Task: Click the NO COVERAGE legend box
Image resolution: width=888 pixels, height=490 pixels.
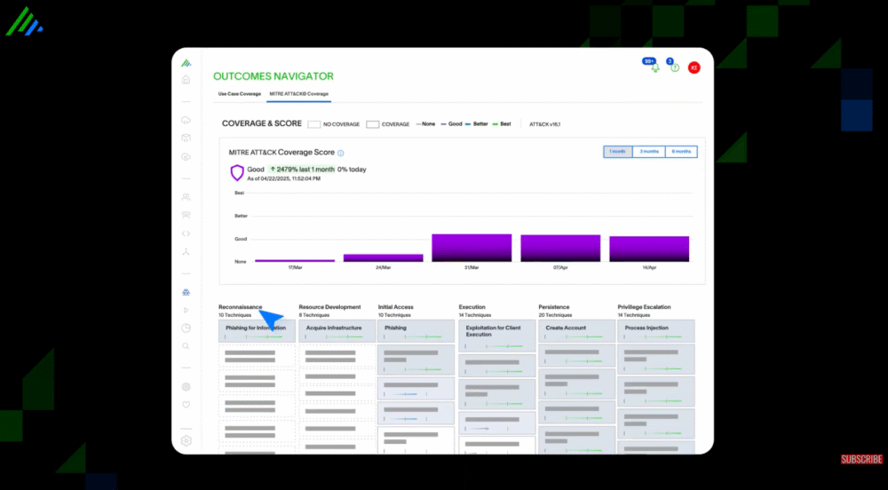Action: pos(313,124)
